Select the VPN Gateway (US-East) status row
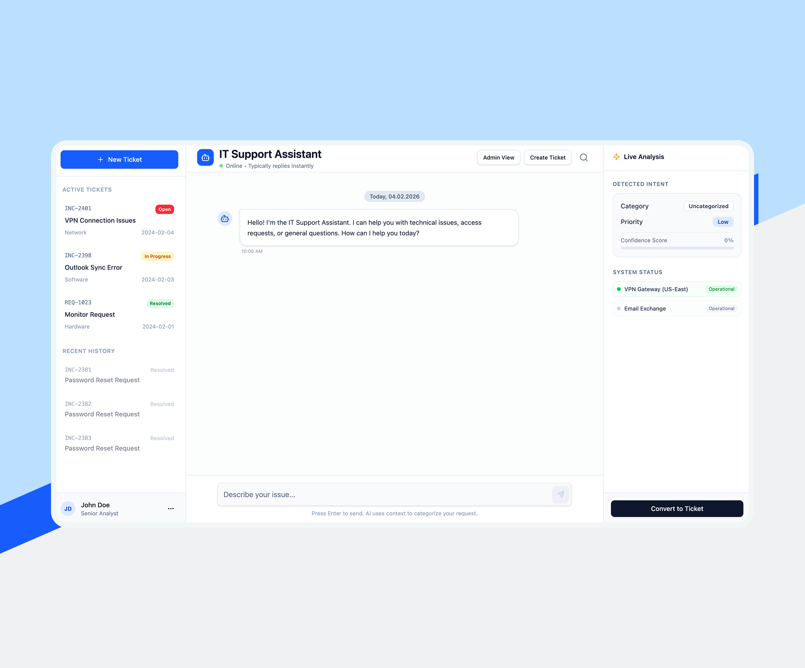The image size is (805, 668). click(677, 289)
